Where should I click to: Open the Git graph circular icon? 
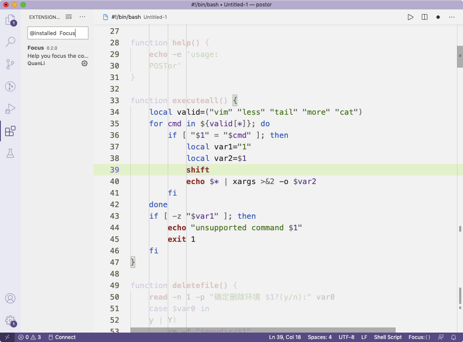pos(10,86)
